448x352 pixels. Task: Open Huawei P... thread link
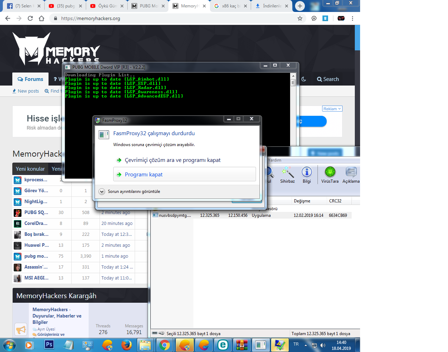click(x=37, y=245)
